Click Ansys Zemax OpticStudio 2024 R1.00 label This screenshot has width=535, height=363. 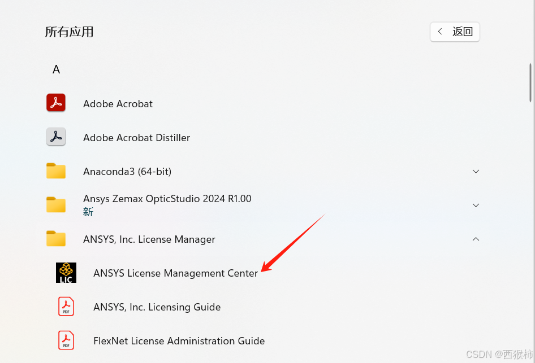pyautogui.click(x=167, y=199)
